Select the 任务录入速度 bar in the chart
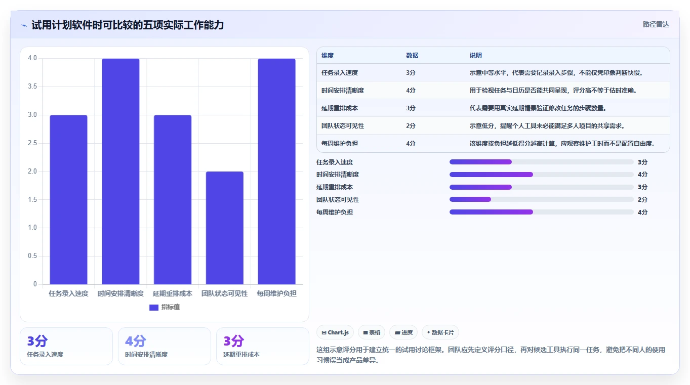 tap(68, 199)
